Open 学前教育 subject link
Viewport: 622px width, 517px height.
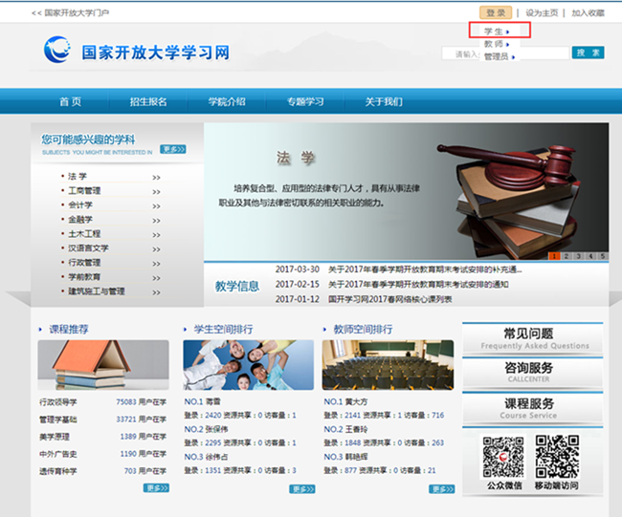pyautogui.click(x=84, y=276)
